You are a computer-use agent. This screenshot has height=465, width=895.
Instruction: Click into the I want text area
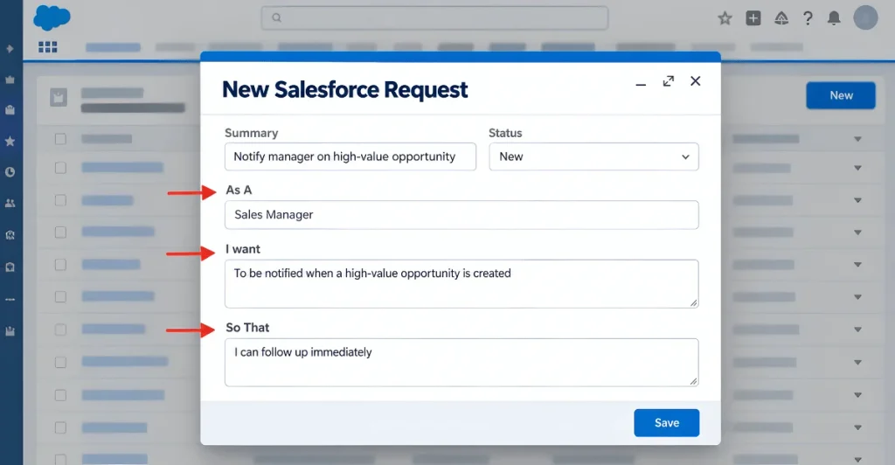pos(461,283)
